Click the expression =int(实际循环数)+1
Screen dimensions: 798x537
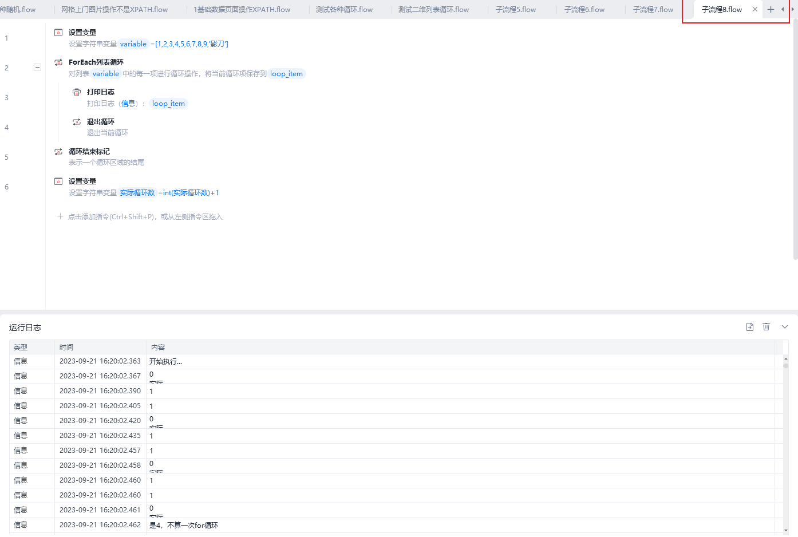[189, 193]
